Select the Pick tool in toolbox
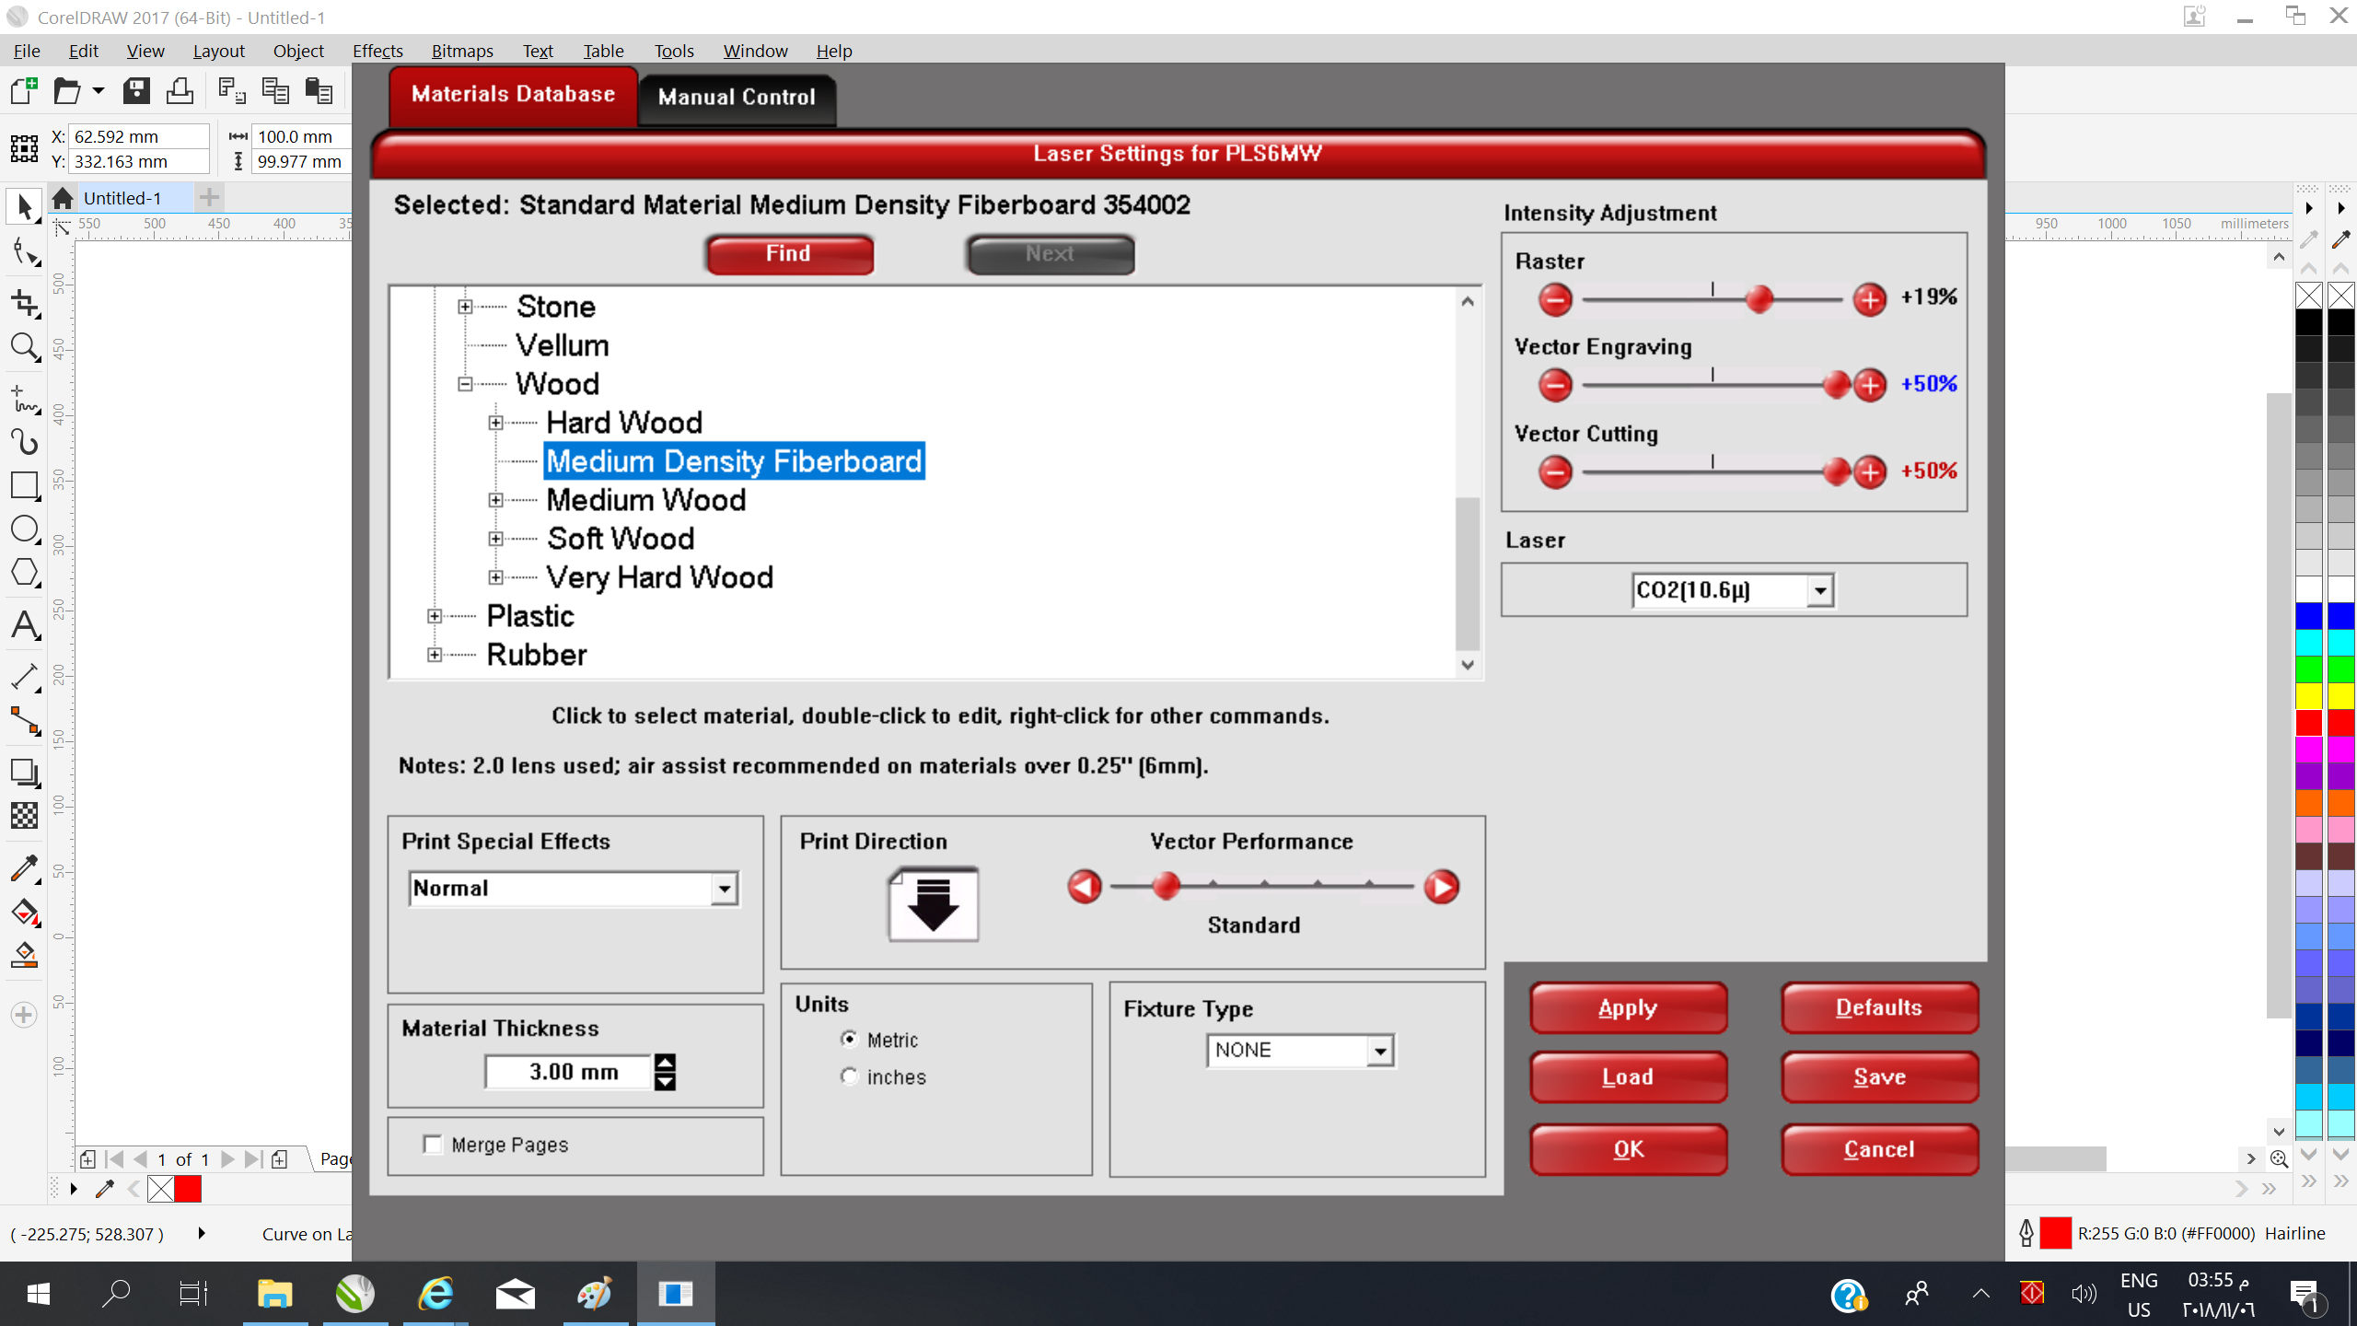This screenshot has width=2357, height=1326. 25,206
